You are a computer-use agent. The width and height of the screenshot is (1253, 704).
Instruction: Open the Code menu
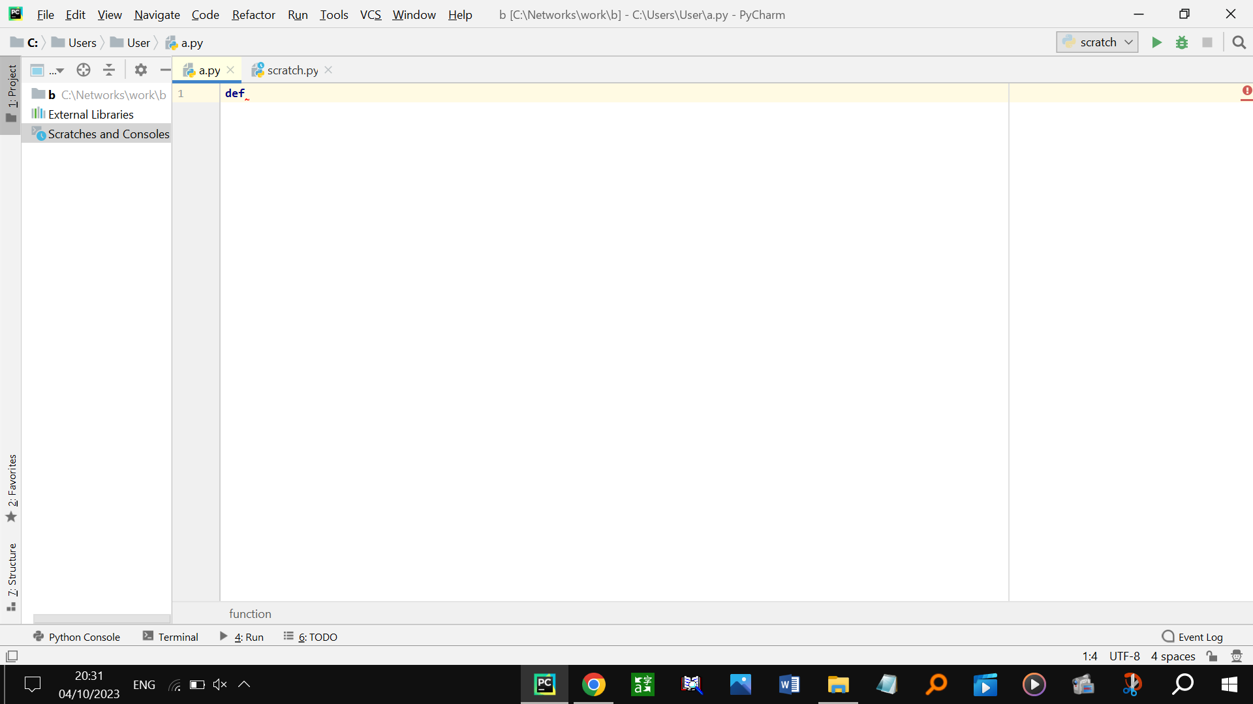coord(205,14)
